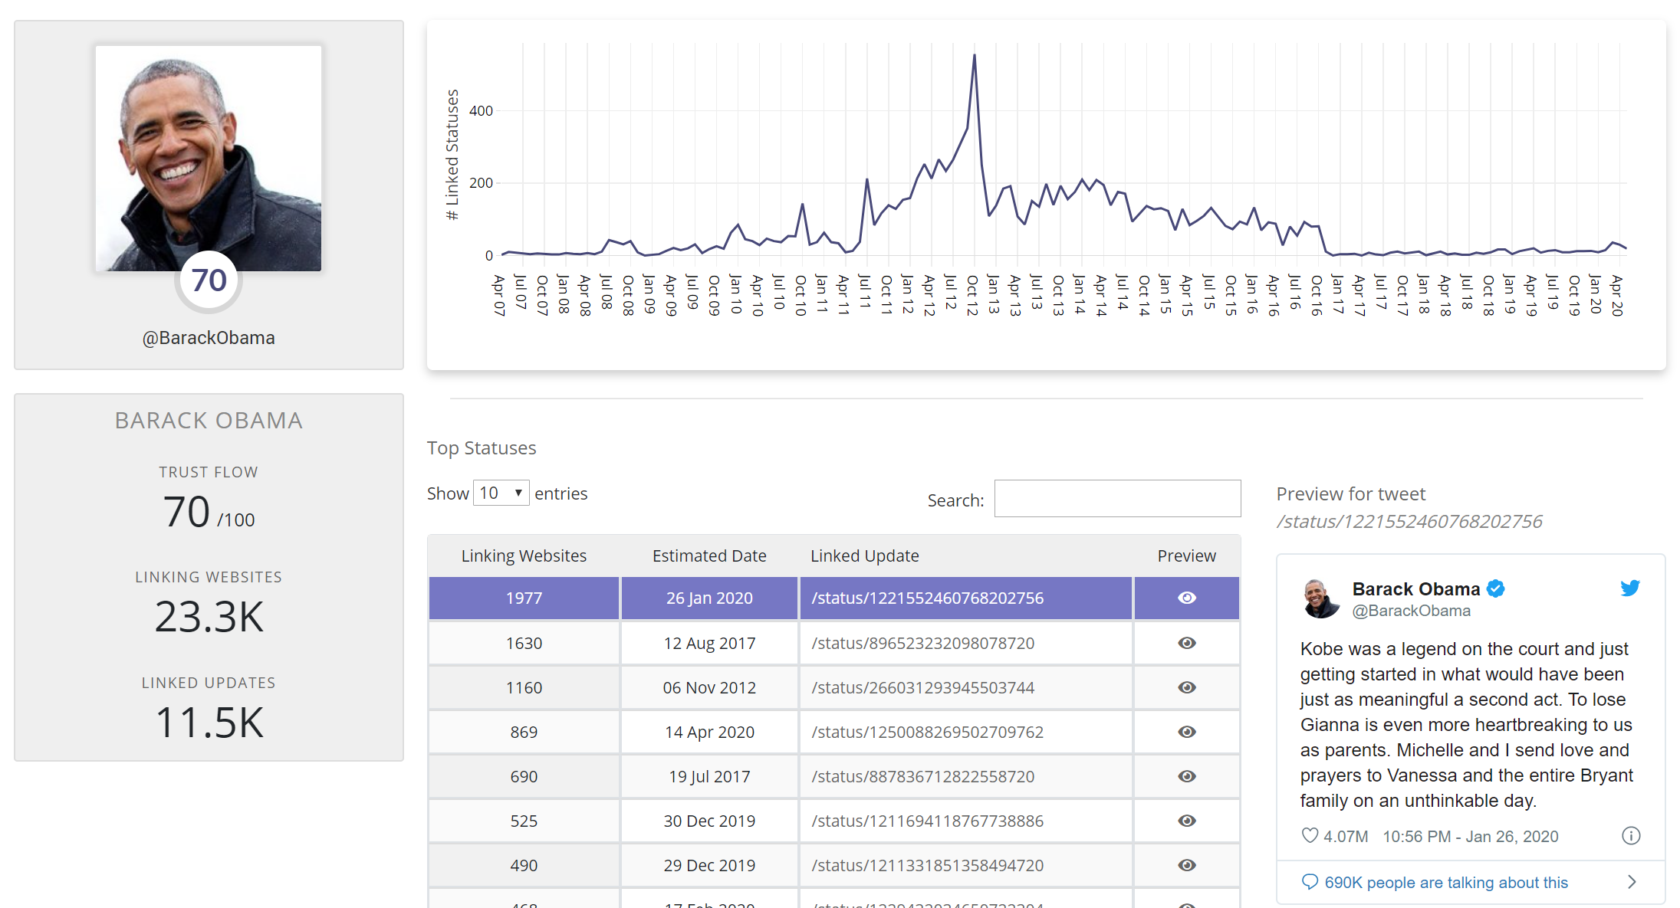
Task: Like the tweet using the heart icon
Action: 1310,835
